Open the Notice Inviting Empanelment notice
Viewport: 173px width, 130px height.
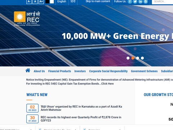99,80
